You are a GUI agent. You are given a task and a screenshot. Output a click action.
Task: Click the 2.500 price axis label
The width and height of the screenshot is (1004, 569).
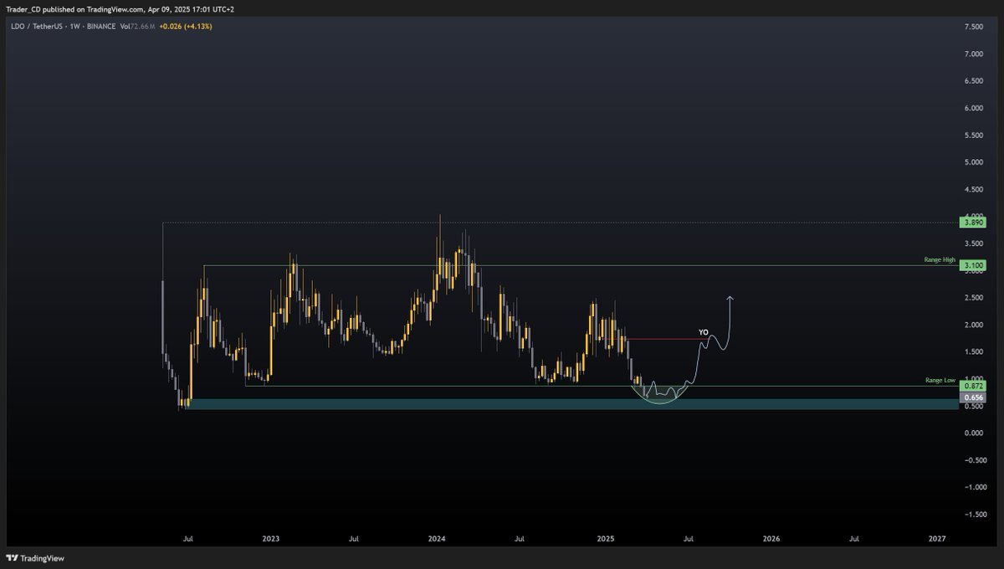(973, 298)
